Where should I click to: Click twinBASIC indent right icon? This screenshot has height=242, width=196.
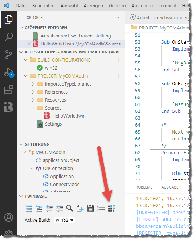pos(49,208)
